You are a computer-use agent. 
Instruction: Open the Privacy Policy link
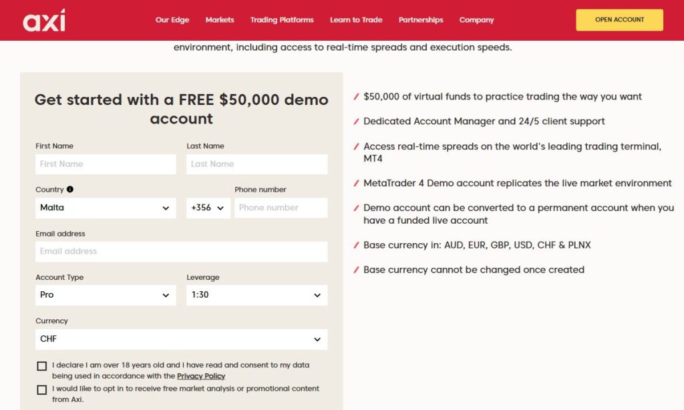pos(201,377)
